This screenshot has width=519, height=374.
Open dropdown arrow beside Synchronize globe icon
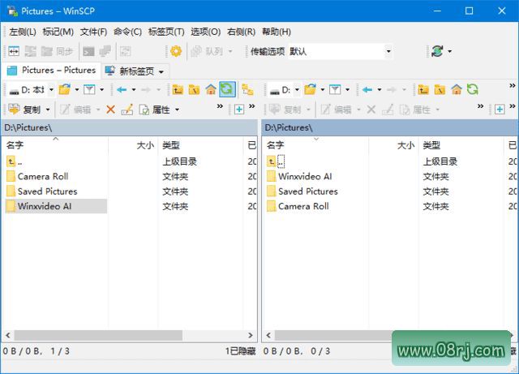[x=449, y=51]
